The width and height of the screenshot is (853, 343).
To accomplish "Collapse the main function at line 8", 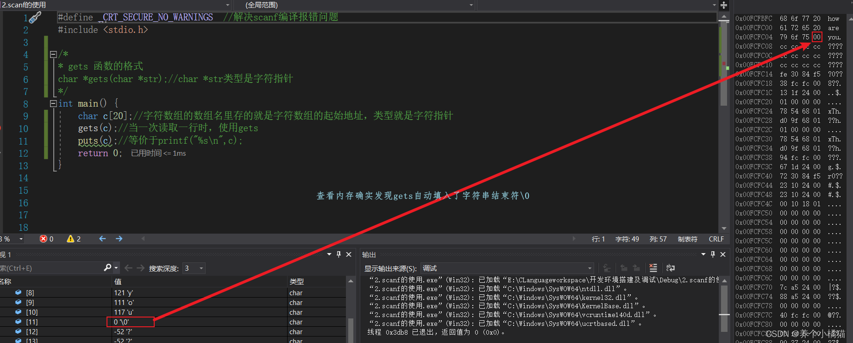I will pos(53,103).
